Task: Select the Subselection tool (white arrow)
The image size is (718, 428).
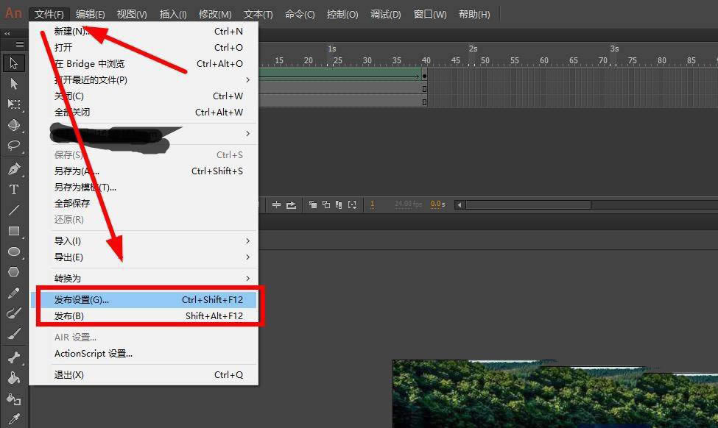Action: pos(13,84)
